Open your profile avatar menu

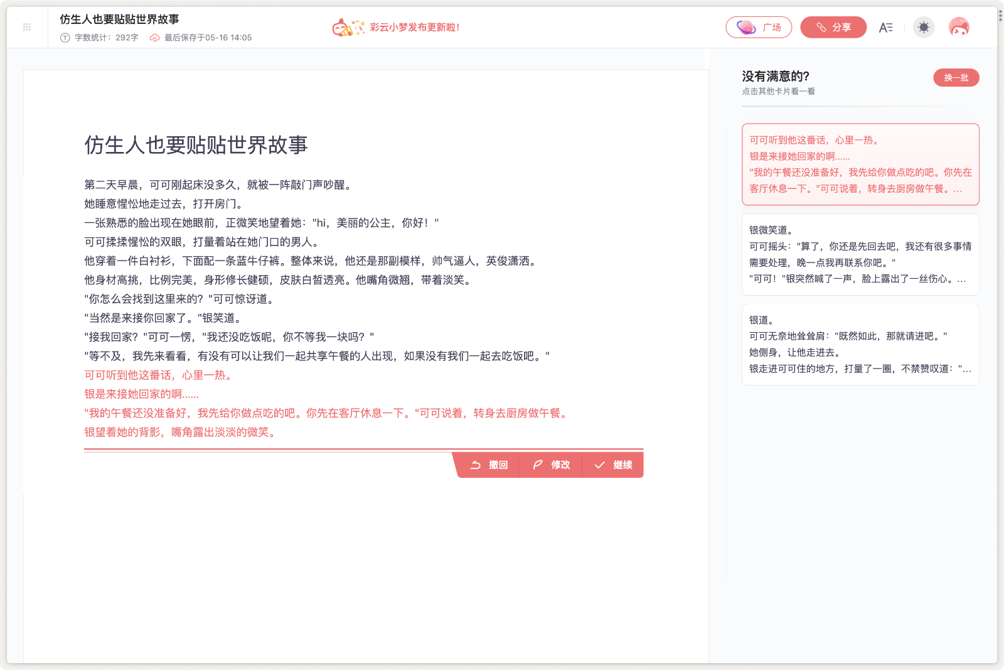tap(959, 27)
